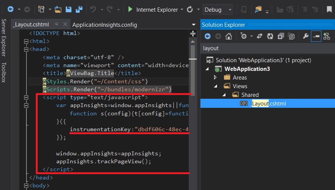
Task: Toggle Preview Selected Items button
Action: pos(316,36)
